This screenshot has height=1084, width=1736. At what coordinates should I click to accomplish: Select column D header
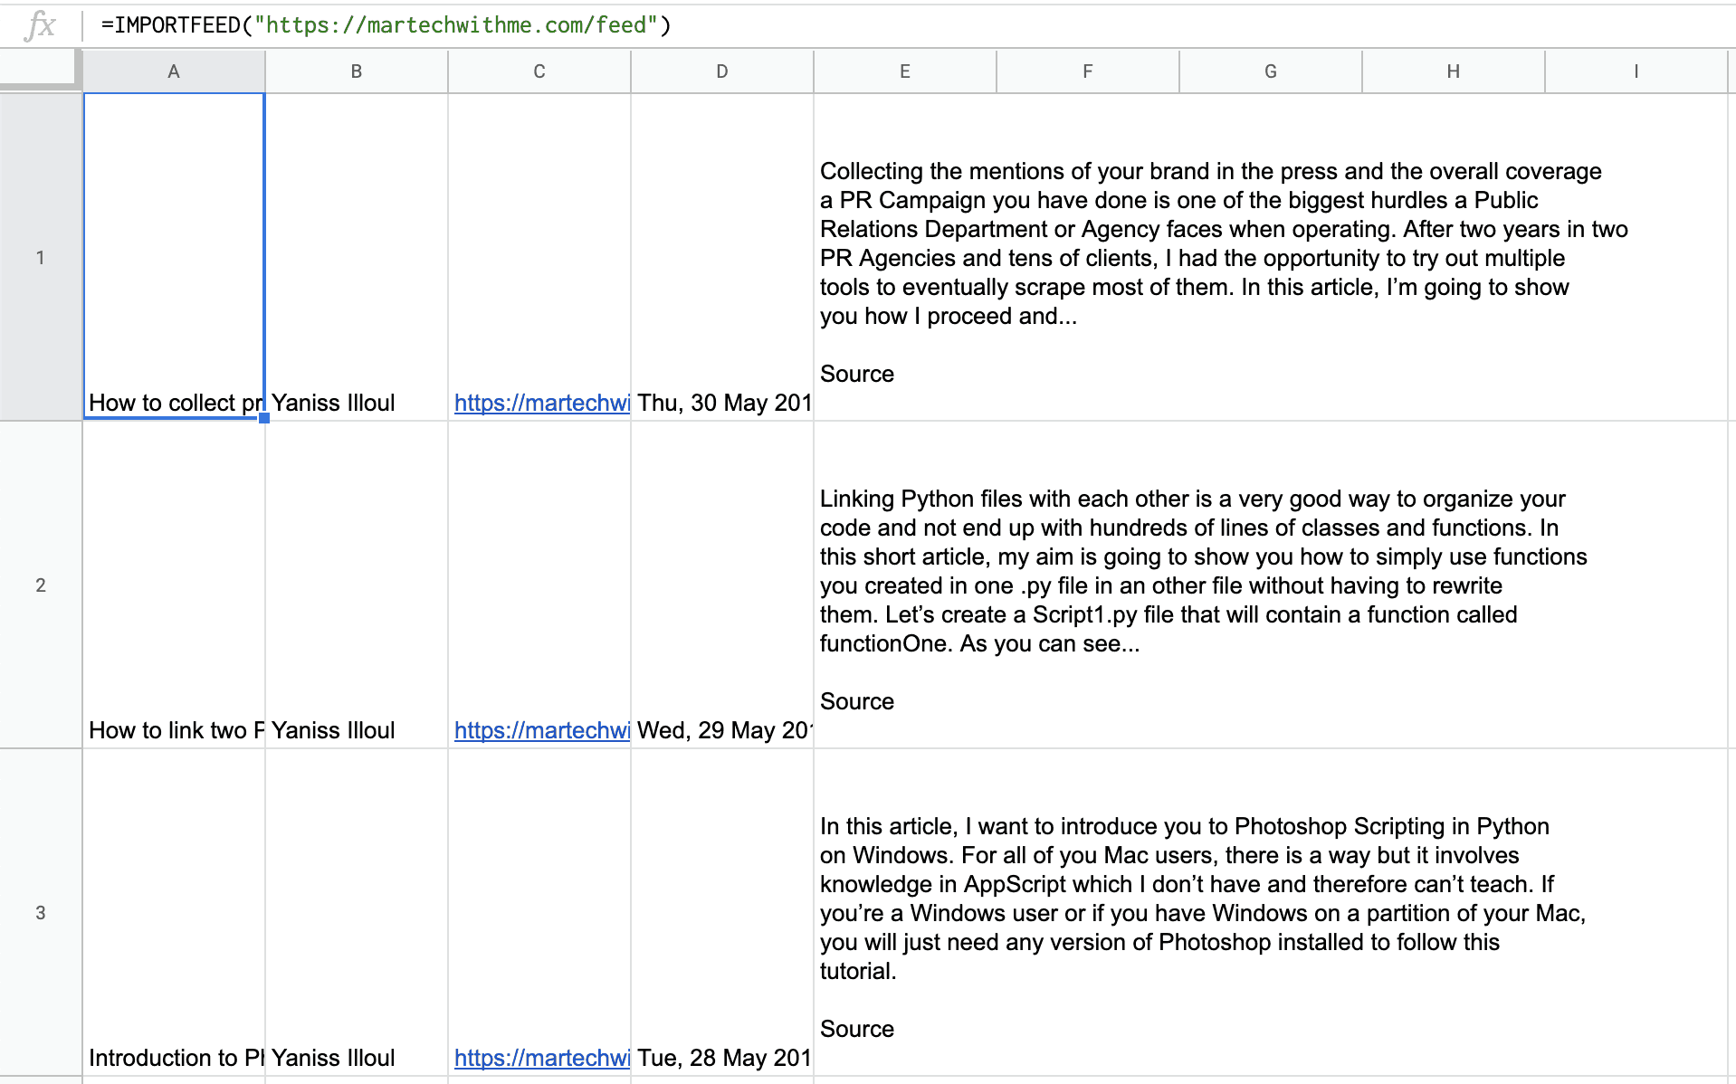coord(722,71)
